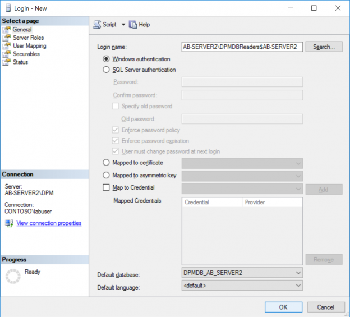Click the Old password field
The width and height of the screenshot is (350, 317).
(242, 119)
